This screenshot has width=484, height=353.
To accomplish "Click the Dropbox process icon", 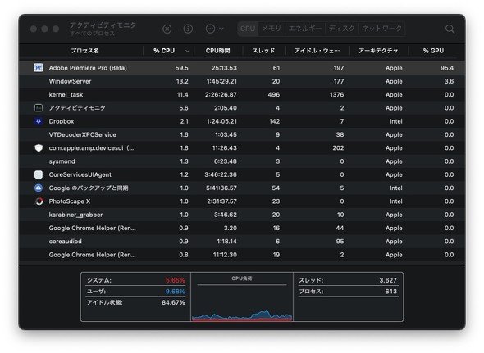I will pyautogui.click(x=39, y=121).
